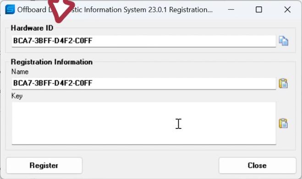This screenshot has width=302, height=179.
Task: Place cursor in the Name field
Action: (144, 84)
